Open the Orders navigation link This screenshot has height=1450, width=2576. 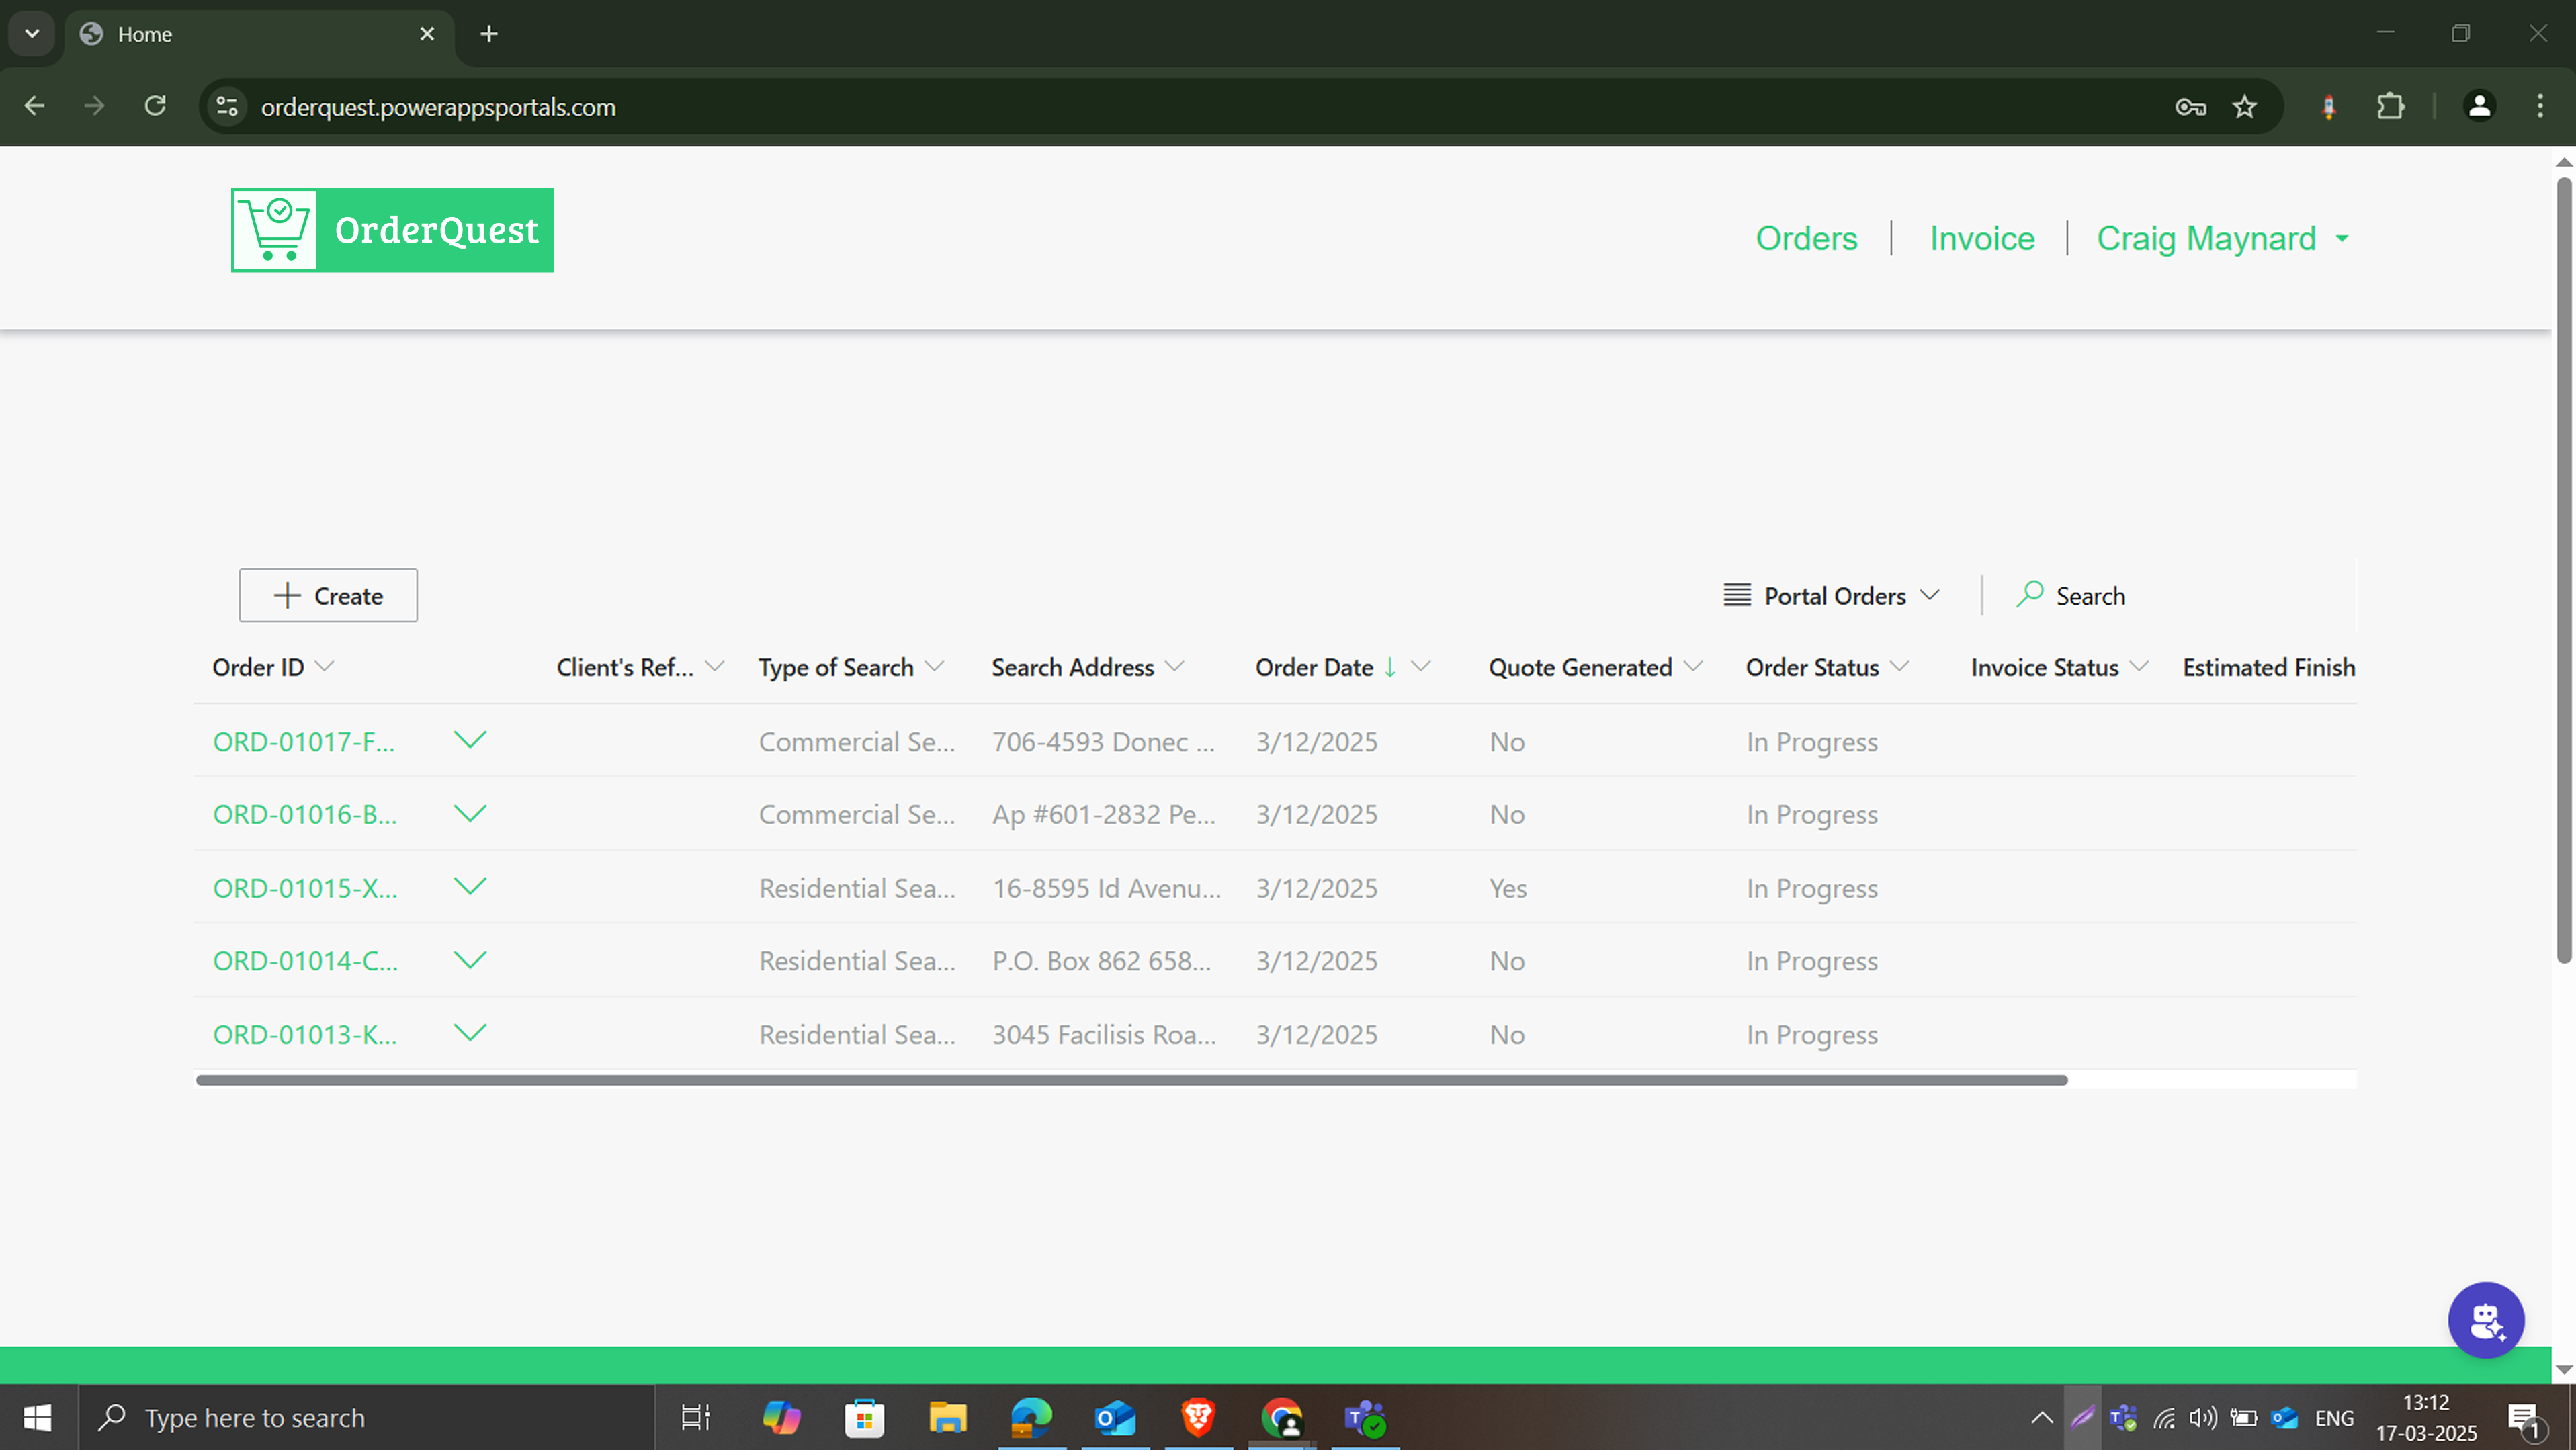coord(1806,238)
